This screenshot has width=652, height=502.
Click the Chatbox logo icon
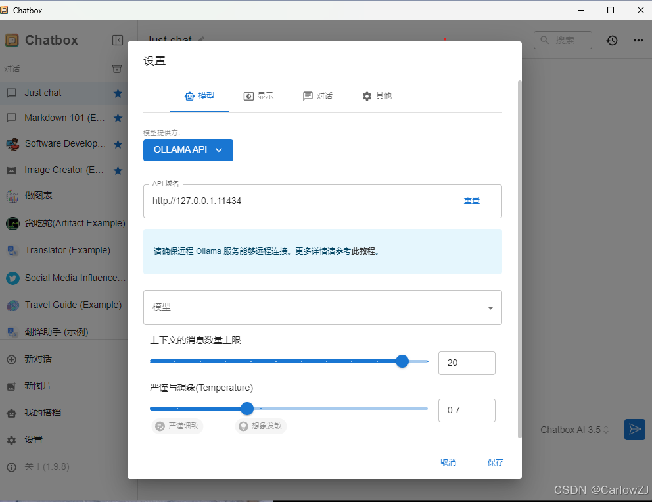[12, 40]
